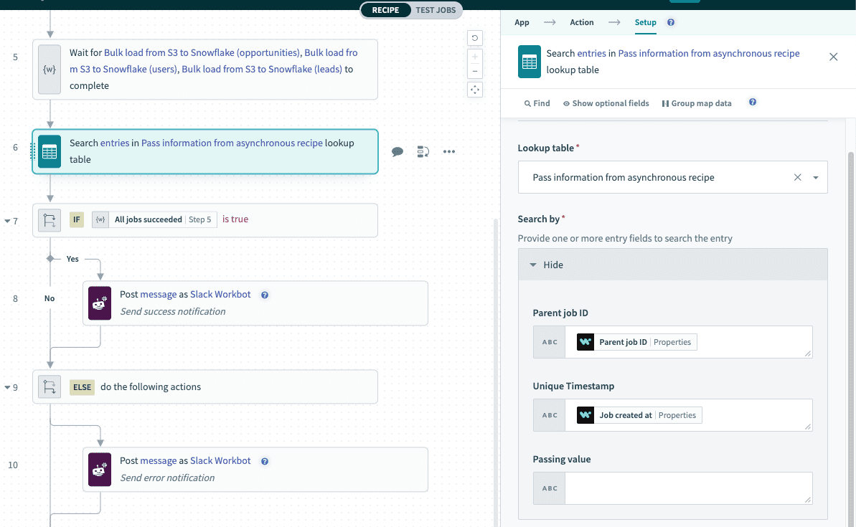Image resolution: width=856 pixels, height=527 pixels.
Task: Open the Lookup table dropdown arrow
Action: pyautogui.click(x=816, y=178)
